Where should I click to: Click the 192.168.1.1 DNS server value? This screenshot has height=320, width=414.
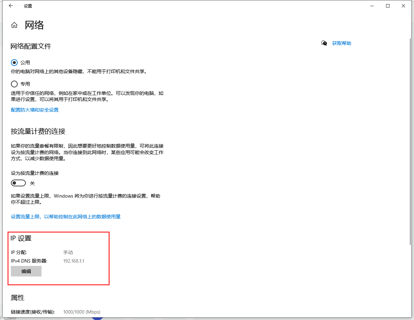point(74,261)
